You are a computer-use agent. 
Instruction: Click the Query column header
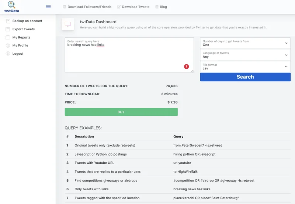(x=178, y=136)
